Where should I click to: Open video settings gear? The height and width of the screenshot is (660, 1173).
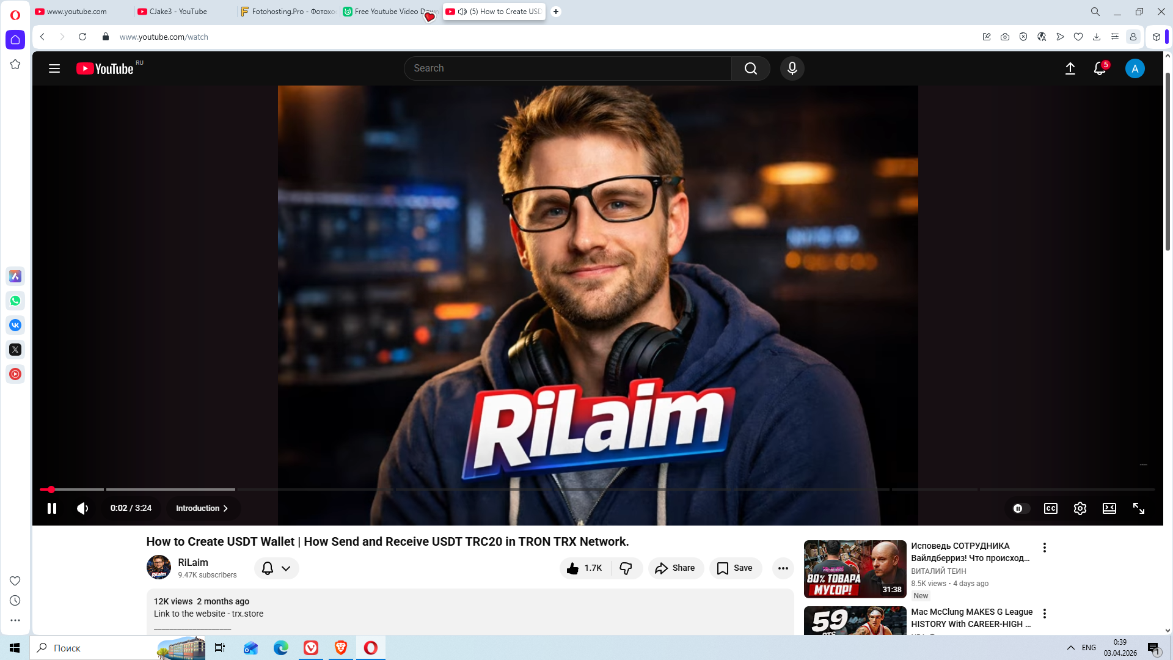click(x=1080, y=508)
